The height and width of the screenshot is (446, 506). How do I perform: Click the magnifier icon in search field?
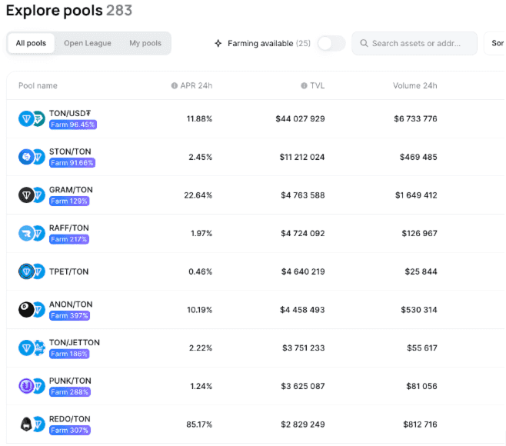[x=364, y=43]
